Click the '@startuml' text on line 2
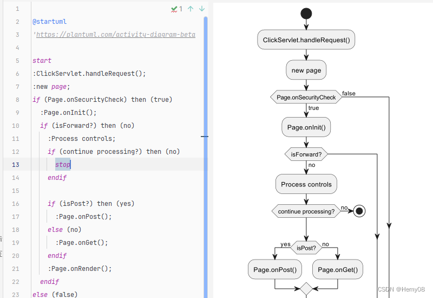 point(49,22)
